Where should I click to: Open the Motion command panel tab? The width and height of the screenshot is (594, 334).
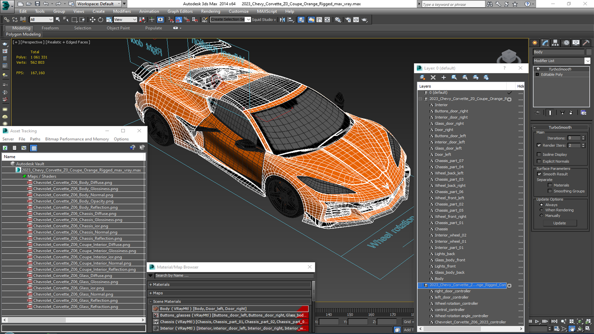pos(566,43)
